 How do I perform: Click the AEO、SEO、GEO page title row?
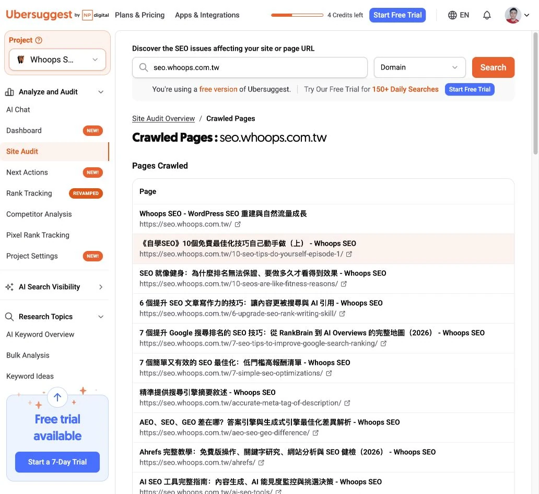click(x=269, y=422)
